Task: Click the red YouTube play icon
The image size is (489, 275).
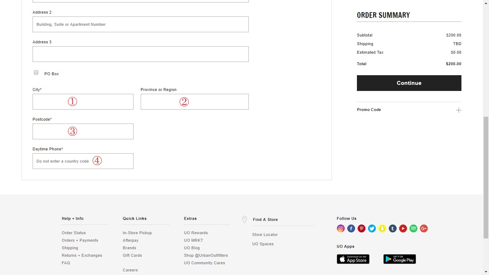Action: pyautogui.click(x=403, y=228)
